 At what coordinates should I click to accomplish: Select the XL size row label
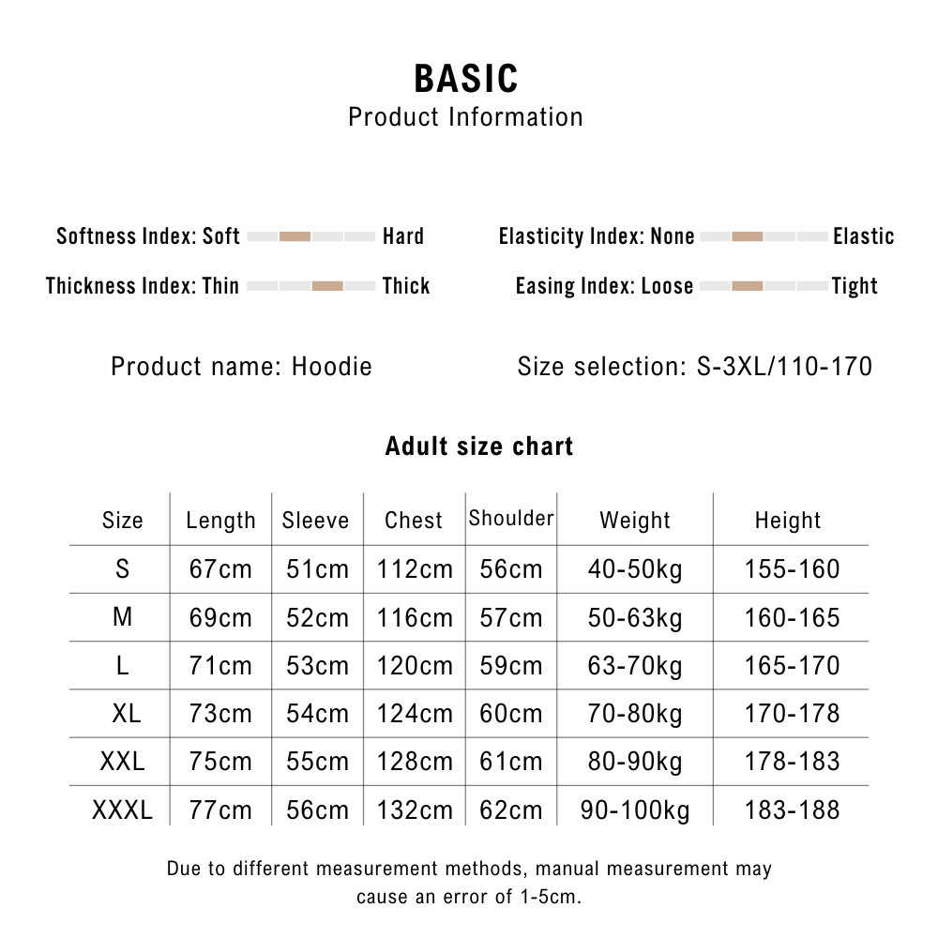coord(126,714)
